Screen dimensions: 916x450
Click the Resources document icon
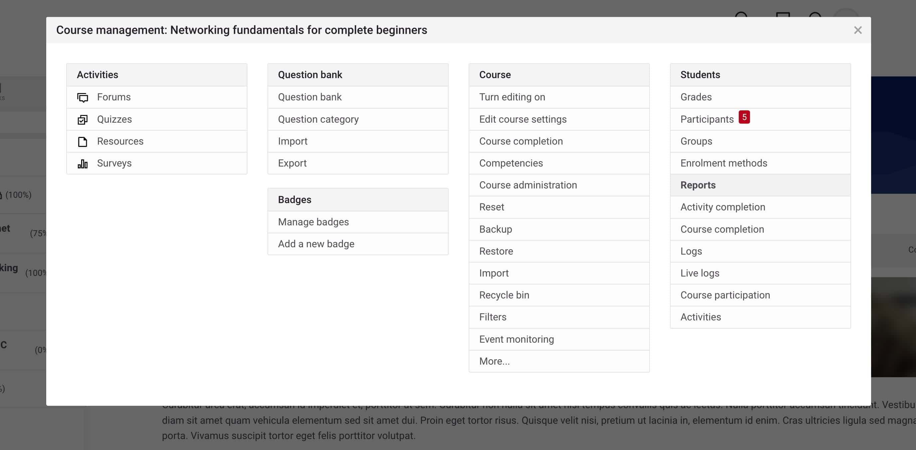pos(82,142)
